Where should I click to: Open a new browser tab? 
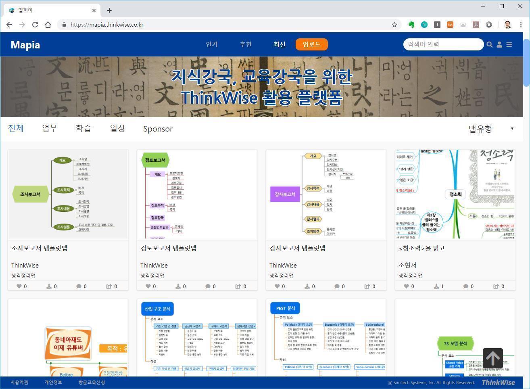coord(109,10)
